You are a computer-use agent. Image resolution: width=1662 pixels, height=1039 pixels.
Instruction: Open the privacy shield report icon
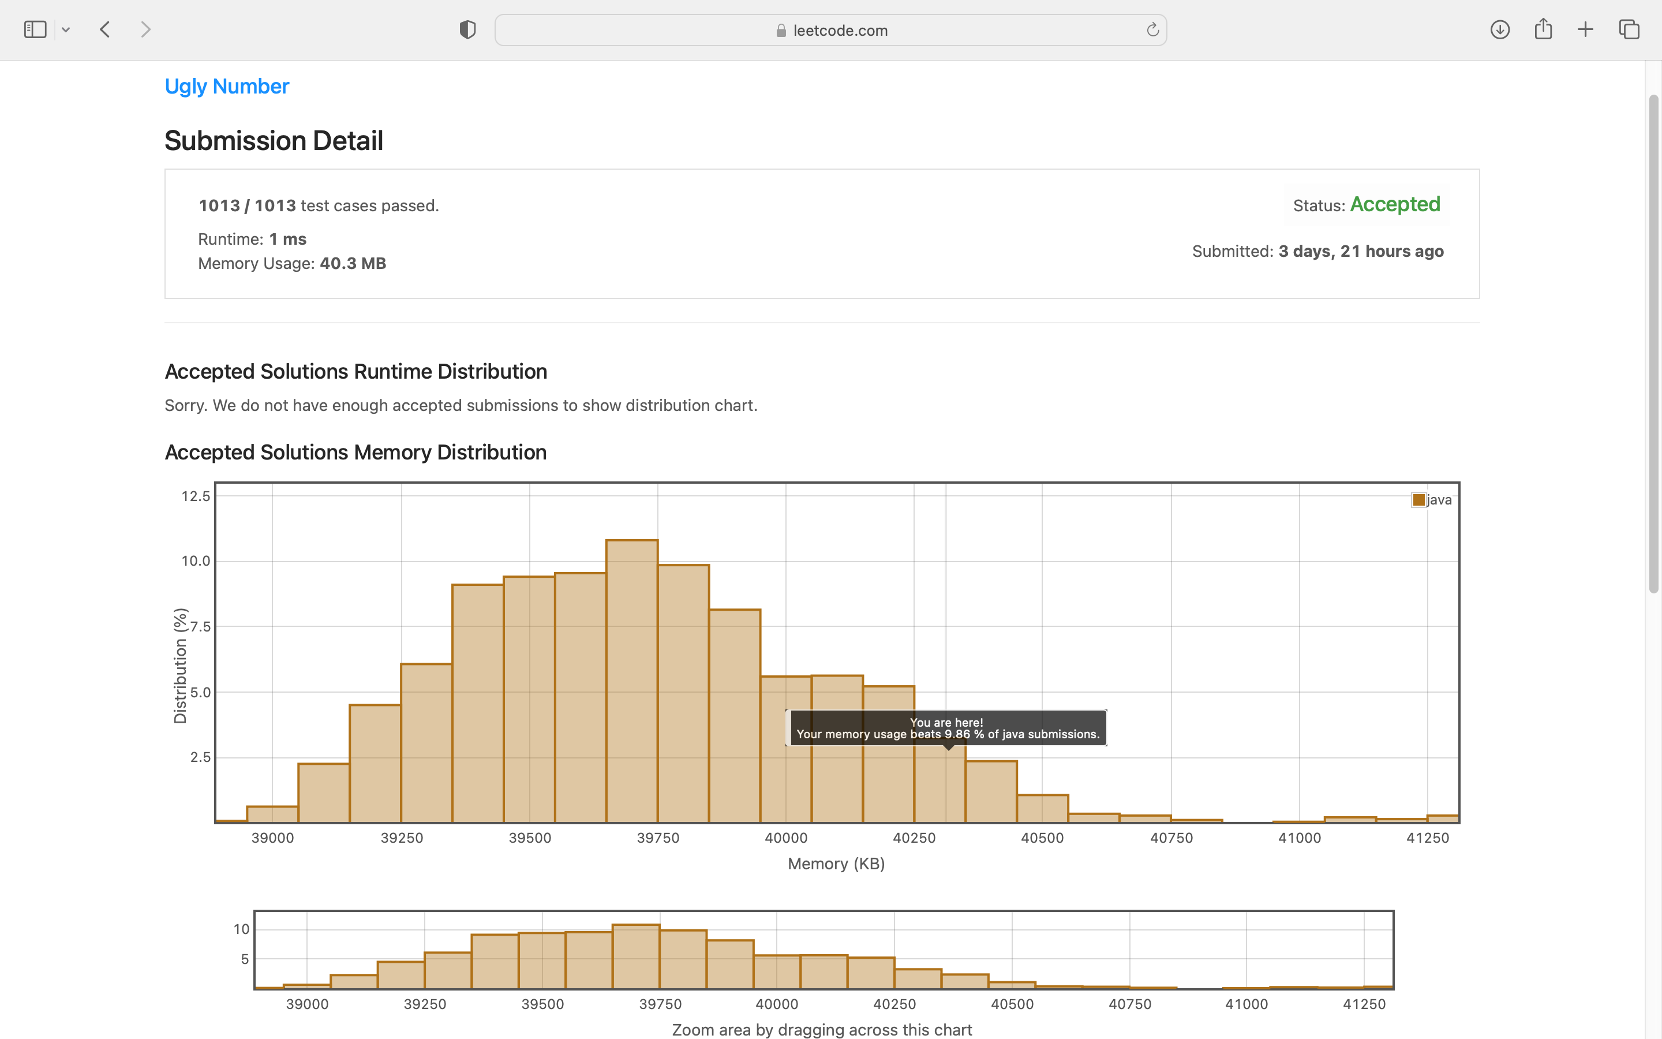(x=467, y=29)
